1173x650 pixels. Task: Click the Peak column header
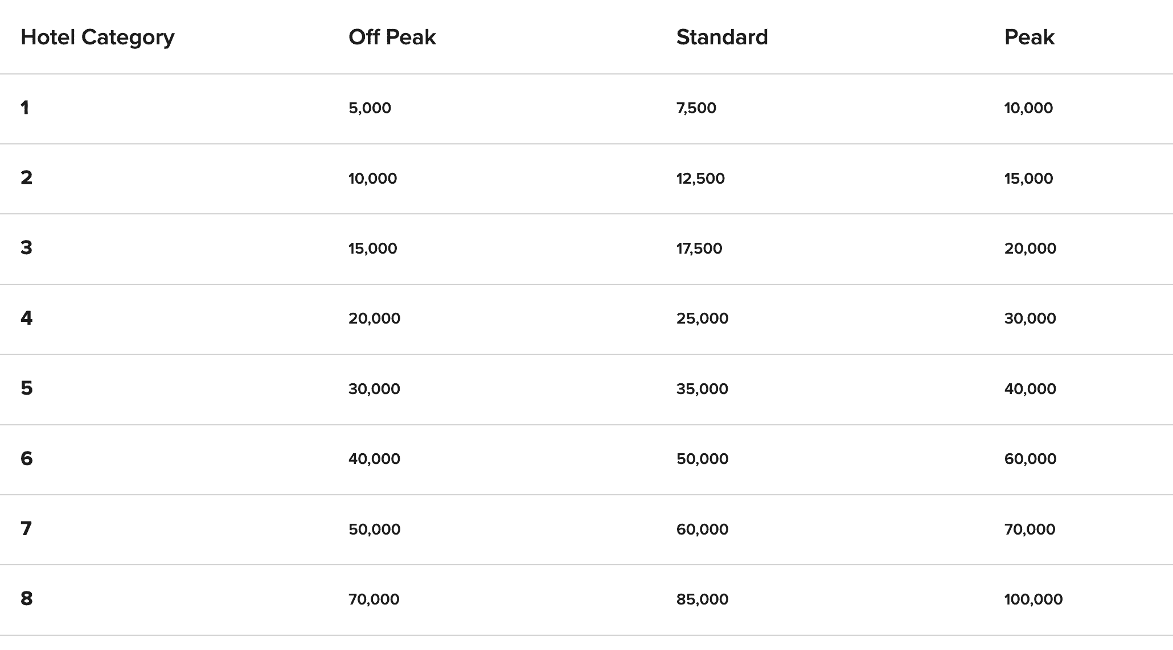click(1029, 38)
